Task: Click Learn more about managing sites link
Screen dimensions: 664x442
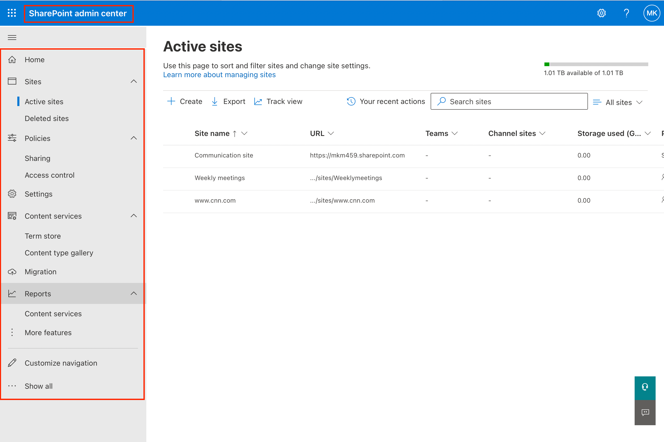Action: 219,75
